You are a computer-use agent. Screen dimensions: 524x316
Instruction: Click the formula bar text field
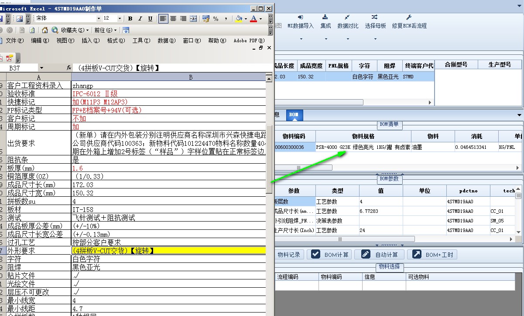click(173, 68)
